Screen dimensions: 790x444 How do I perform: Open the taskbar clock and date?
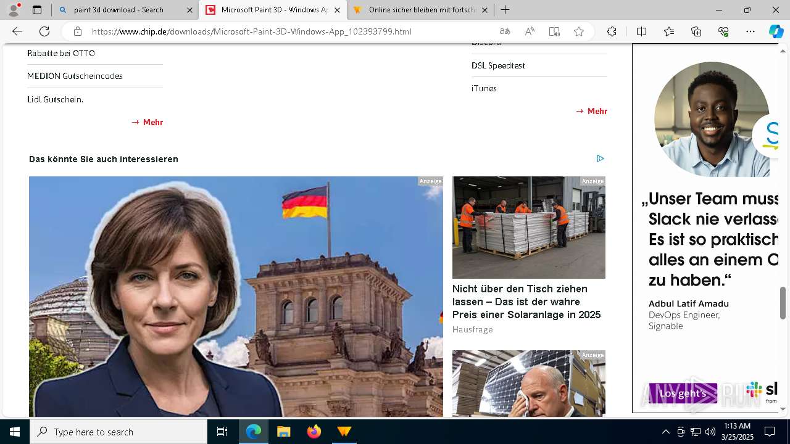[738, 432]
